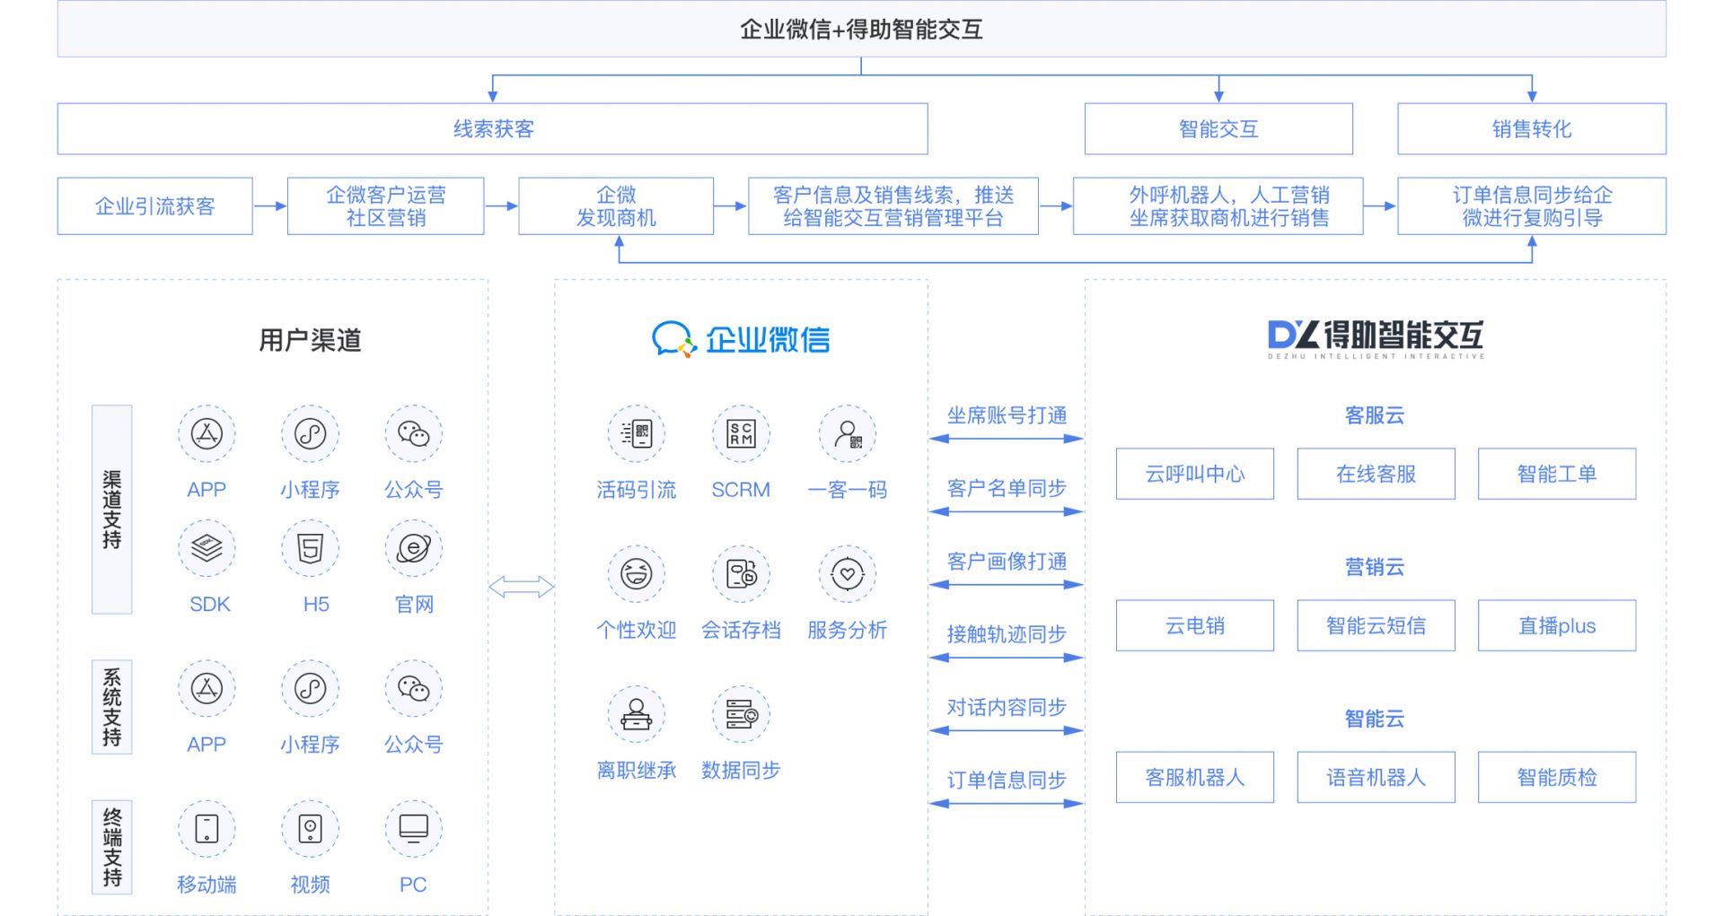The width and height of the screenshot is (1724, 916).
Task: Click the 智能云 heading
Action: (1375, 719)
